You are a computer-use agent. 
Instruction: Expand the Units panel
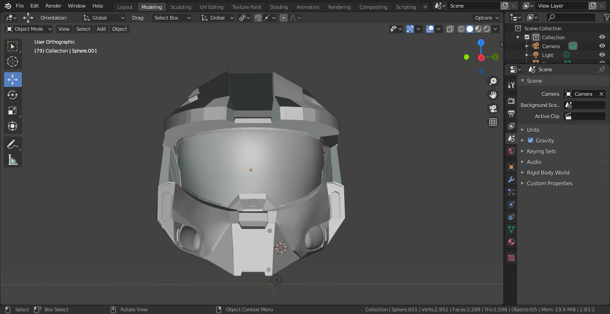coord(533,130)
